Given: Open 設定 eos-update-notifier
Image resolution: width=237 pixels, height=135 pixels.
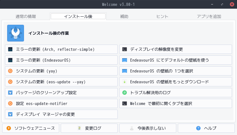Looking at the screenshot, I should (61, 103).
